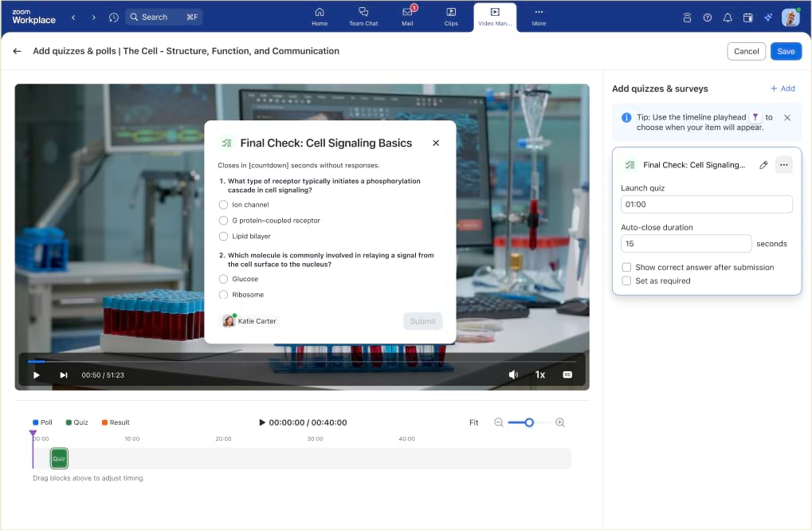Open the history clock icon in the top bar
Viewport: 812px width, 530px height.
click(114, 17)
